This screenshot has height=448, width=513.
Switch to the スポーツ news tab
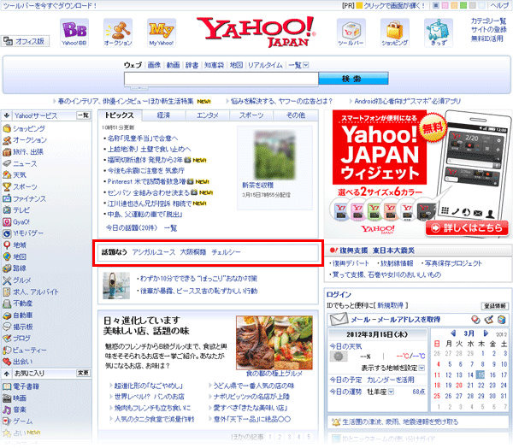[x=251, y=115]
